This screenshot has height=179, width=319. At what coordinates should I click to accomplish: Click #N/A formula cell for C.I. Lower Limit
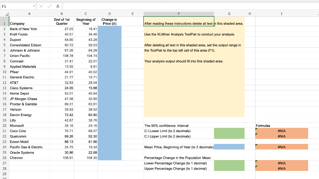282,131
